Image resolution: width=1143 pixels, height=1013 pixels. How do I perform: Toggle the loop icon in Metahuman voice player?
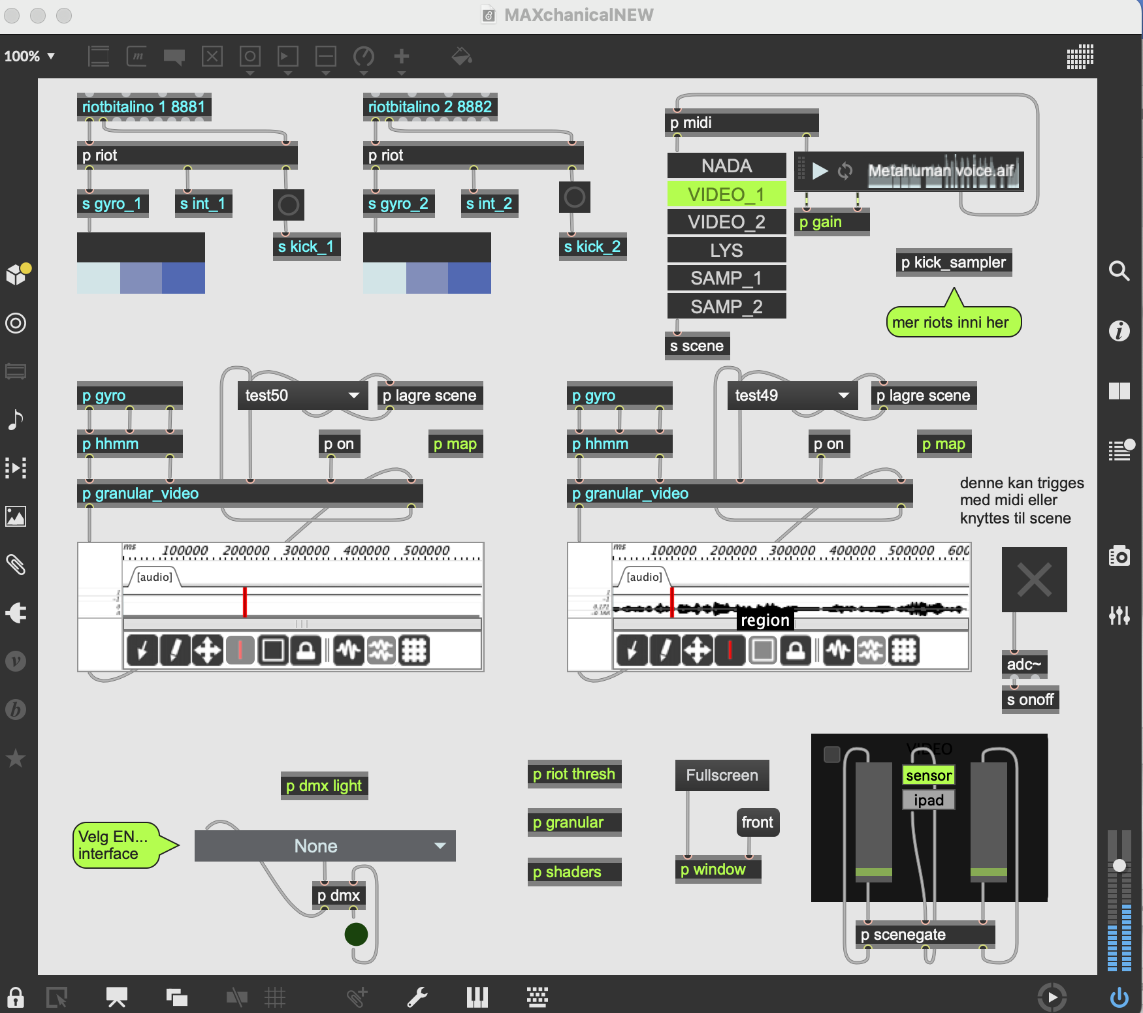point(845,171)
